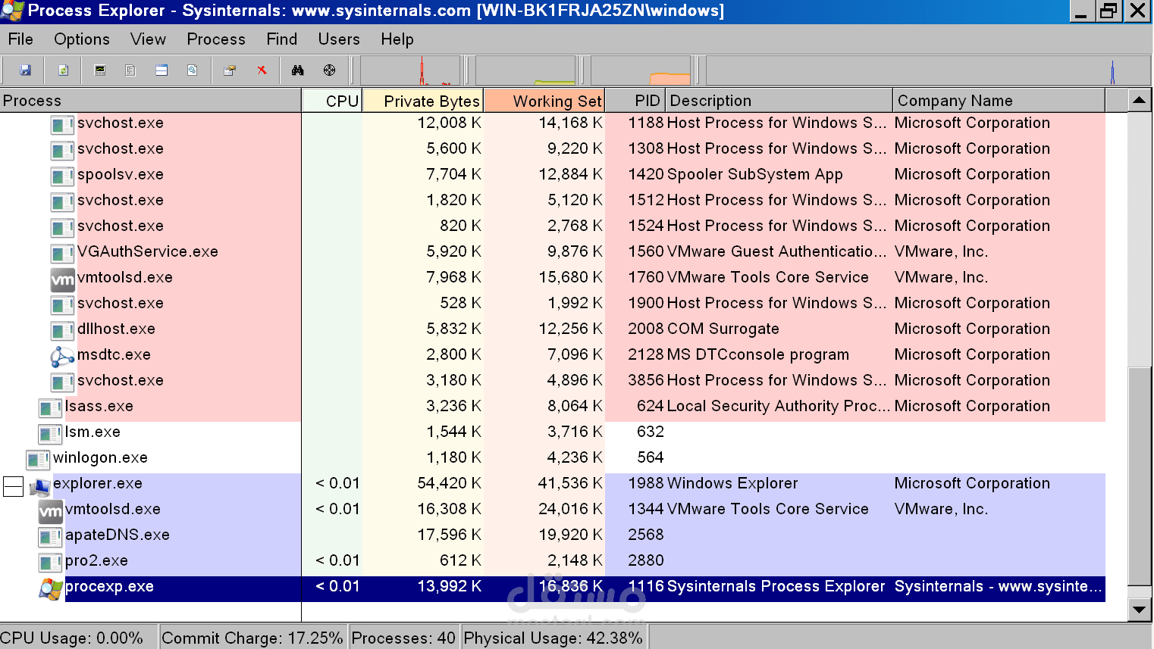
Task: Click the Commit Charge indicator in the status bar
Action: coord(252,637)
